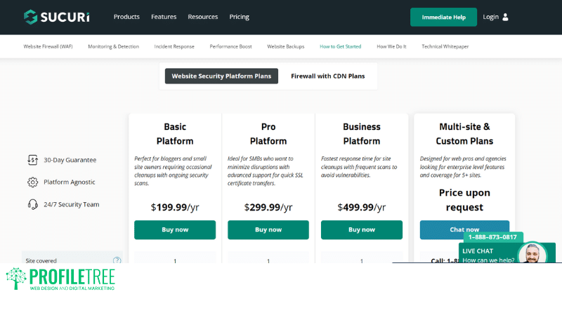Image resolution: width=562 pixels, height=313 pixels.
Task: Click the Price upon request text
Action: point(464,200)
